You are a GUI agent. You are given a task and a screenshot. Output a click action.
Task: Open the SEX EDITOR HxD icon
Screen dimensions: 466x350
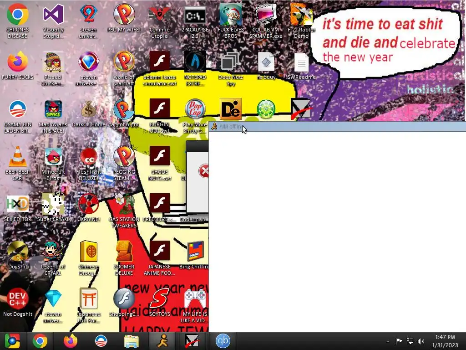click(x=18, y=204)
